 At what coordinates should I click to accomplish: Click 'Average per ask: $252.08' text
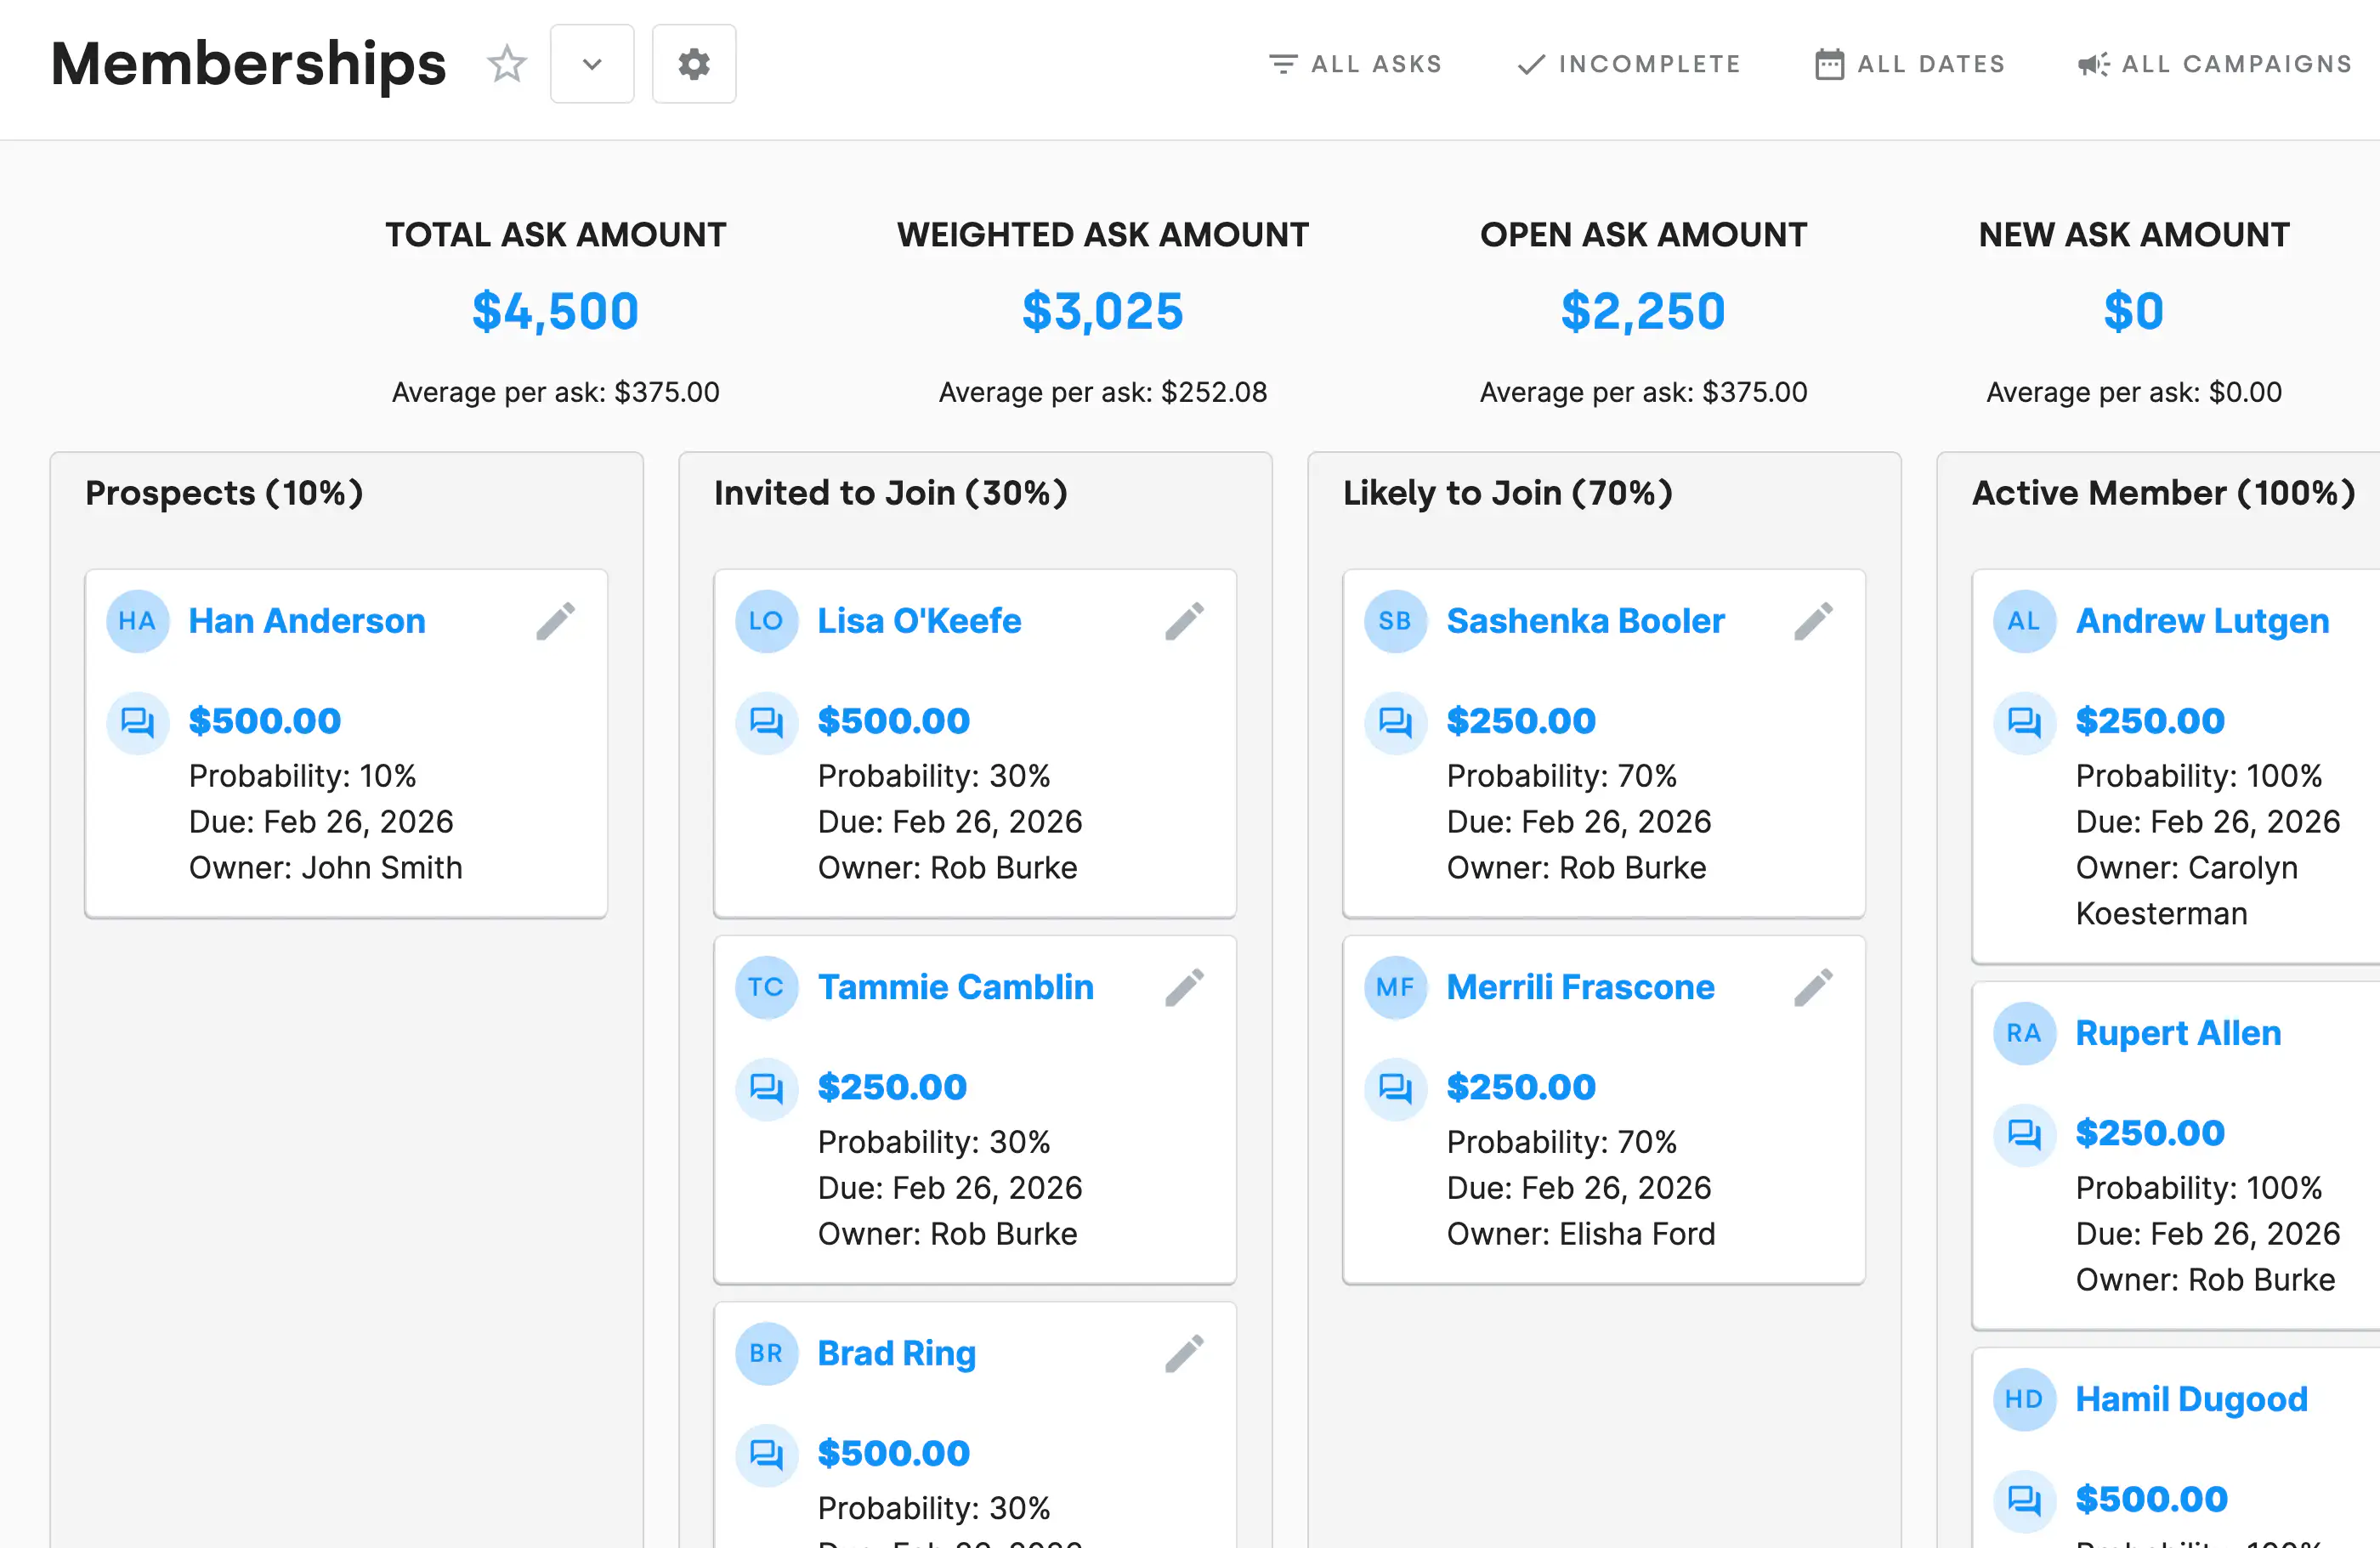[x=1103, y=393]
